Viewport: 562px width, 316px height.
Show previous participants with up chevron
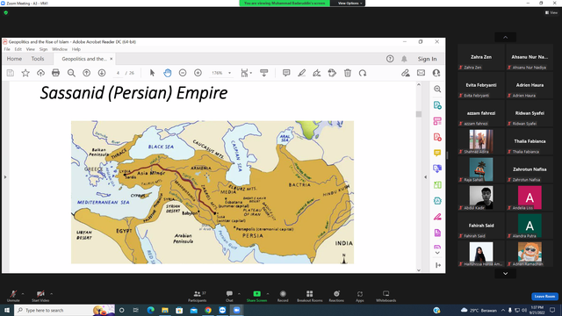[x=506, y=37]
